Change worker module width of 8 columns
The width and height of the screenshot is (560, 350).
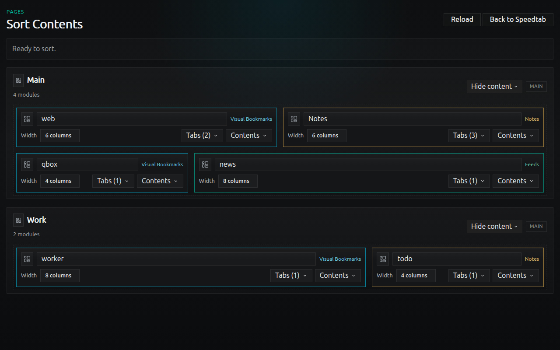pos(60,276)
